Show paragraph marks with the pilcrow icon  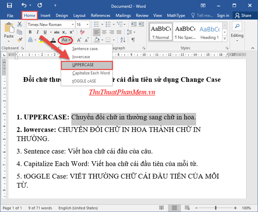(x=133, y=40)
